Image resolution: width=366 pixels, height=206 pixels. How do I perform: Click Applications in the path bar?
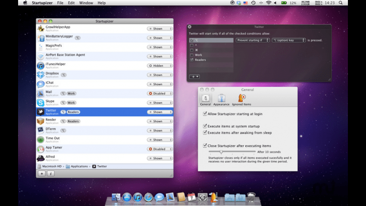coord(79,166)
